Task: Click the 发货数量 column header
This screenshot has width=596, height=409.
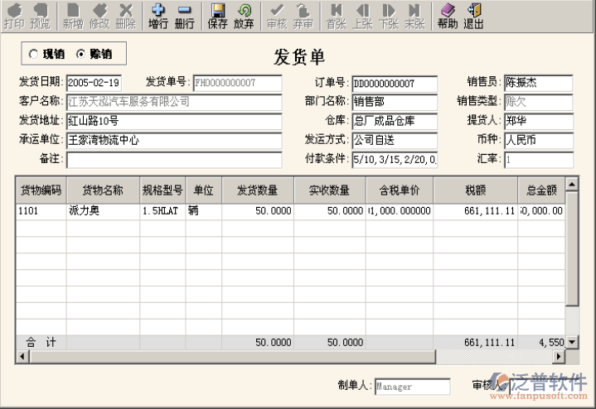Action: click(x=258, y=190)
